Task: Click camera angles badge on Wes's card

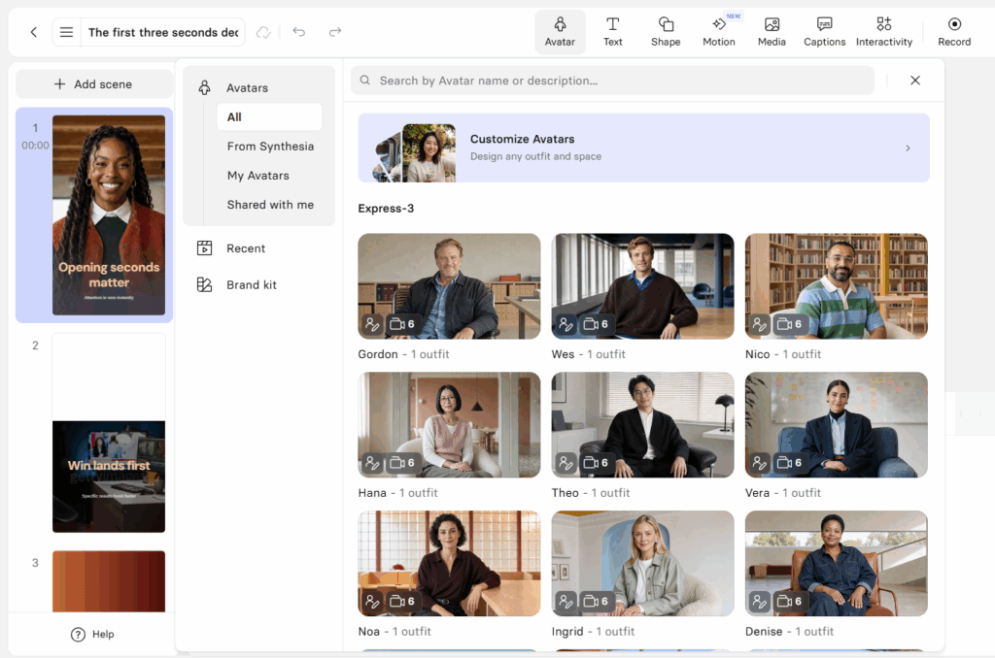Action: (x=597, y=324)
